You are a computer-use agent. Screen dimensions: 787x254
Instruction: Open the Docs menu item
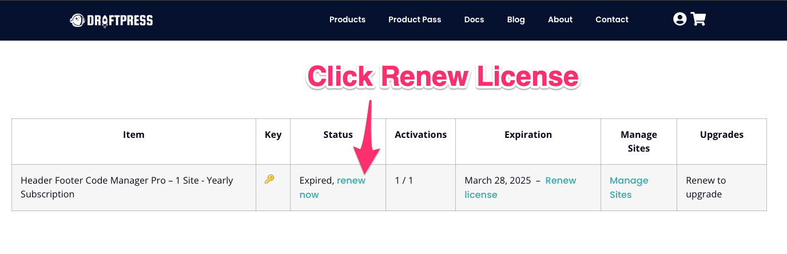tap(474, 19)
